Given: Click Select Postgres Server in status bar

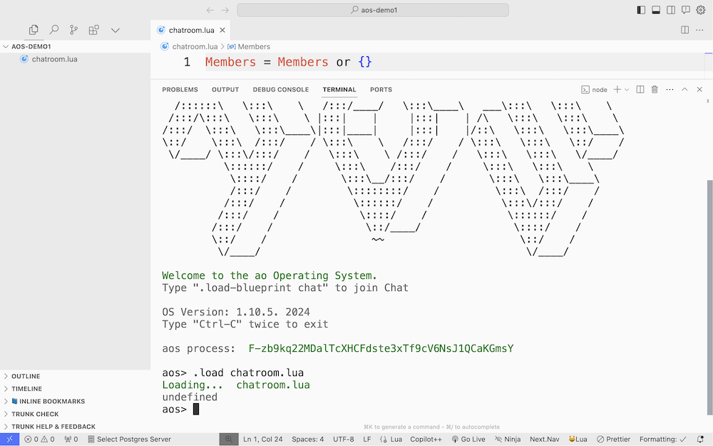Looking at the screenshot, I should point(129,439).
